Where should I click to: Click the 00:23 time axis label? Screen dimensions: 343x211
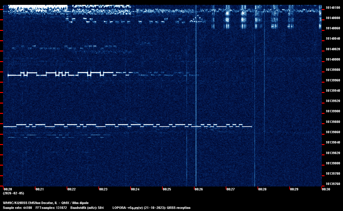point(103,189)
